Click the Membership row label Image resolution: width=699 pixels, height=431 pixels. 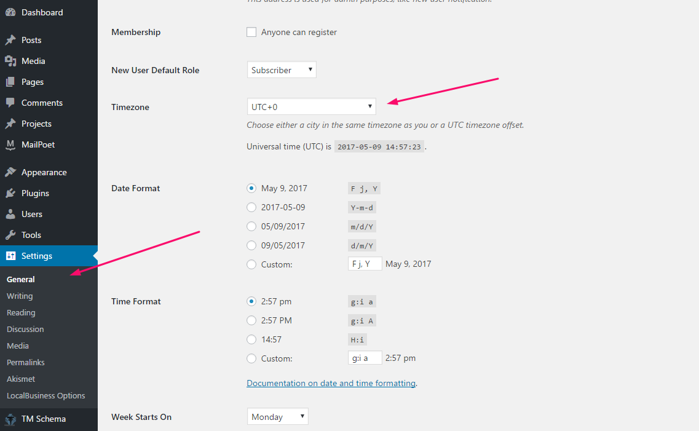136,32
